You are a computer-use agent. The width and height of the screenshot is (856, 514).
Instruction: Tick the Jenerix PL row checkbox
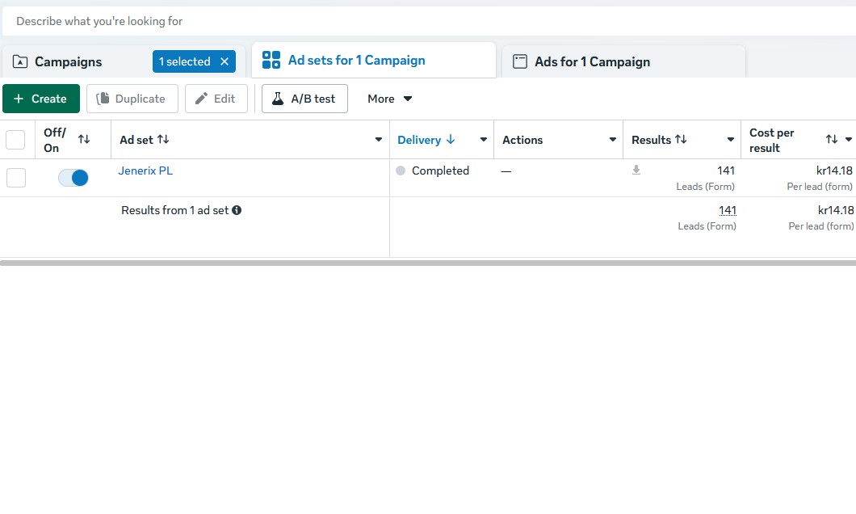[16, 178]
